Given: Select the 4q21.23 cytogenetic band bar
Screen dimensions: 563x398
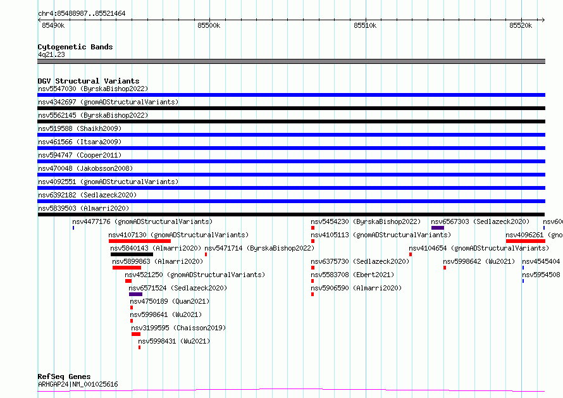Looking at the screenshot, I should (291, 61).
